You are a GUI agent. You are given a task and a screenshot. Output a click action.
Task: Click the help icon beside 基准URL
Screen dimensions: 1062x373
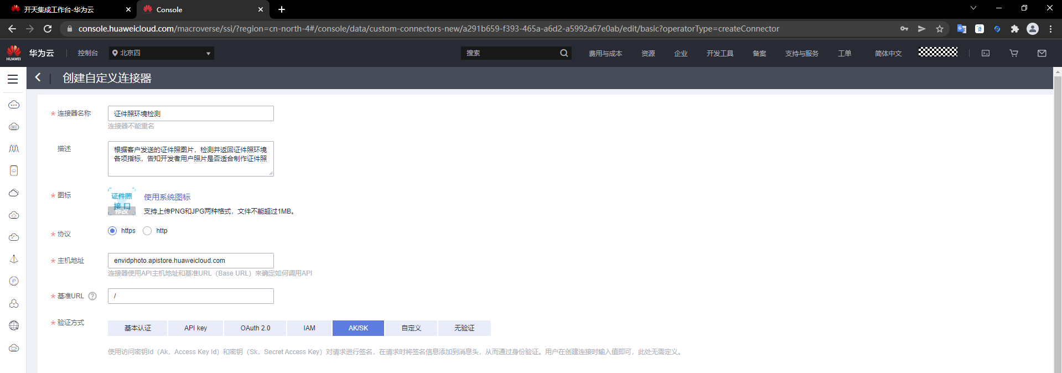(x=92, y=296)
